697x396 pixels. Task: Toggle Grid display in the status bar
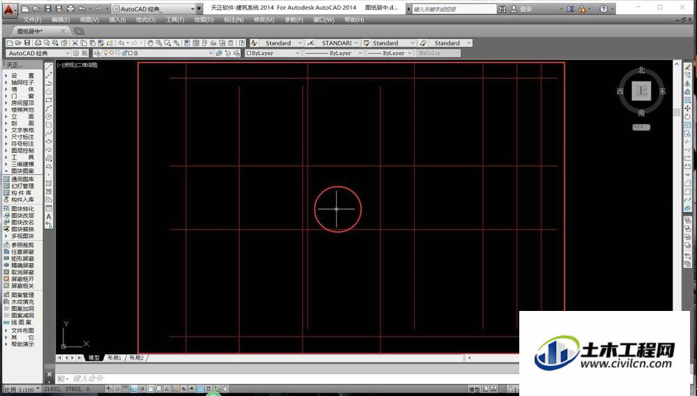(125, 389)
